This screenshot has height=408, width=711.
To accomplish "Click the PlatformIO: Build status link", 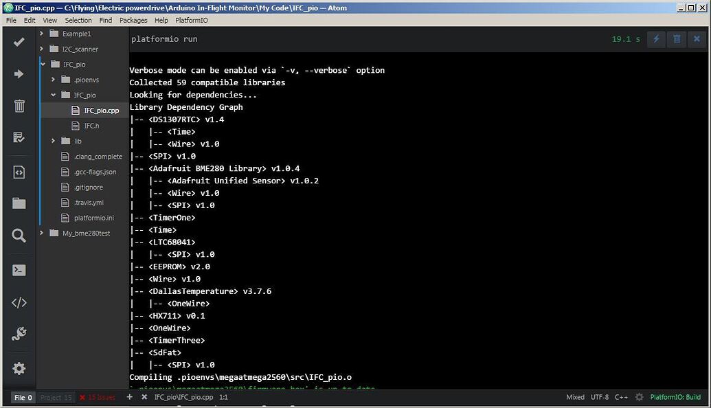I will 675,397.
